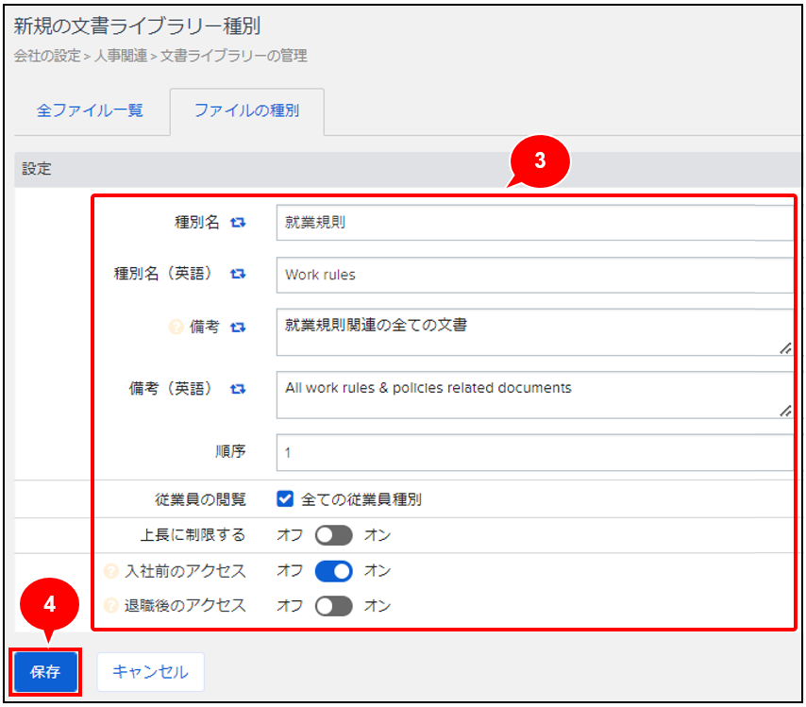This screenshot has height=707, width=806.
Task: Click the 順序 input field
Action: coord(533,452)
